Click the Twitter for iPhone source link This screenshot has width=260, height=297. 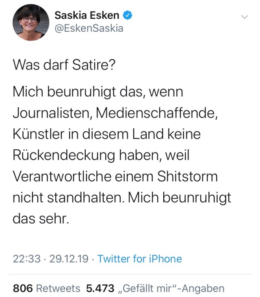click(140, 259)
